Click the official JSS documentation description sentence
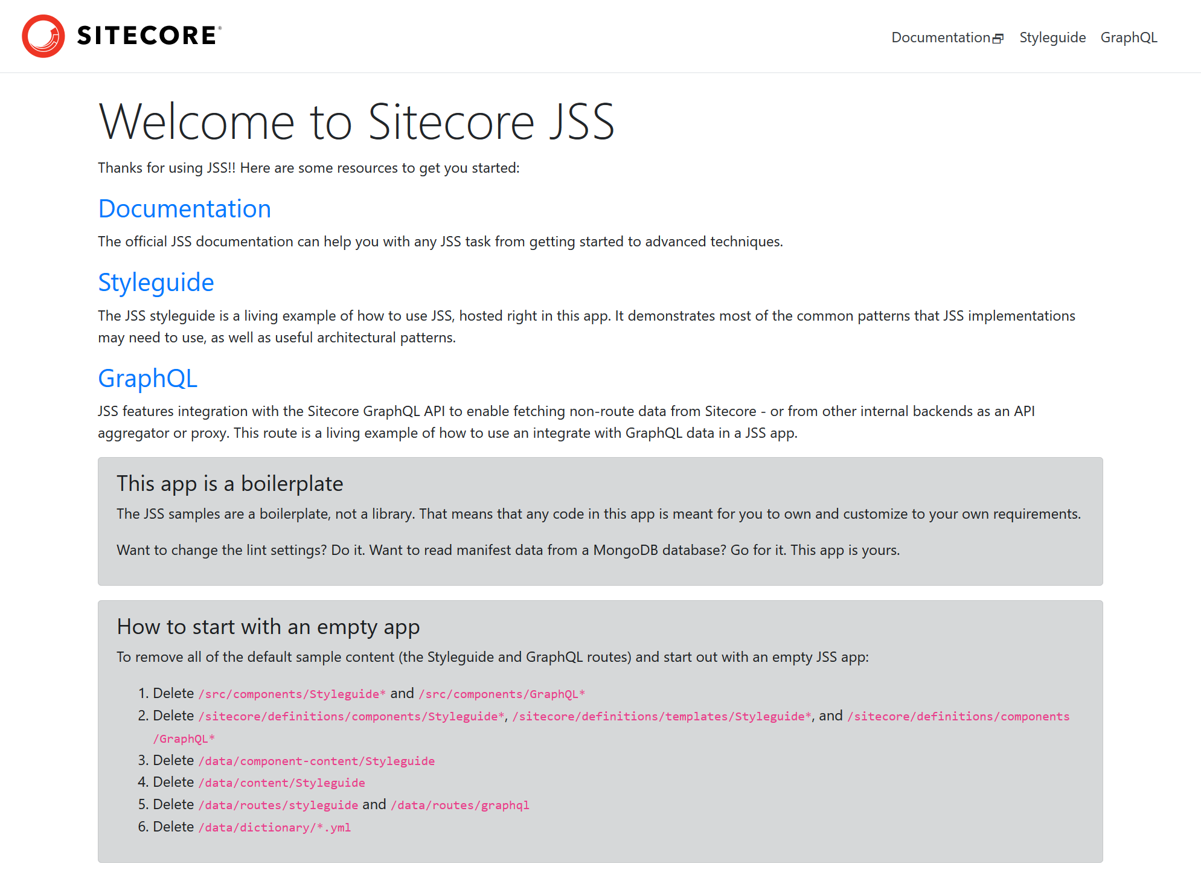 440,242
